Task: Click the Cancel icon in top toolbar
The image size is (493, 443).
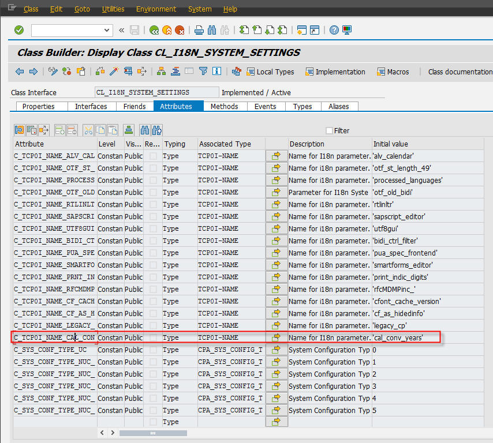Action: pos(180,30)
